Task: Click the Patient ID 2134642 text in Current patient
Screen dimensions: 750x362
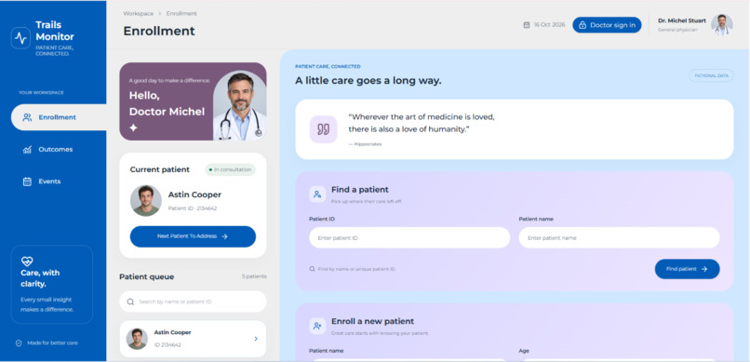Action: pos(193,208)
